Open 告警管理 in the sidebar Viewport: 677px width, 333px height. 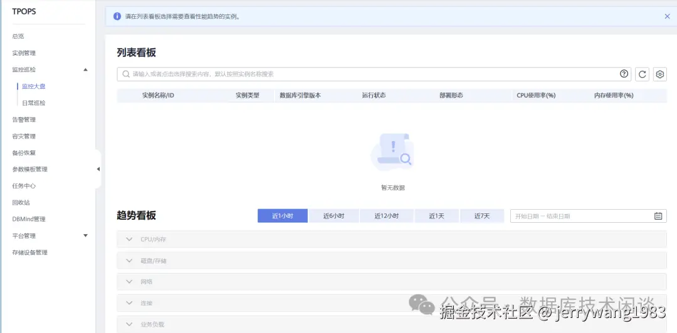(x=24, y=120)
